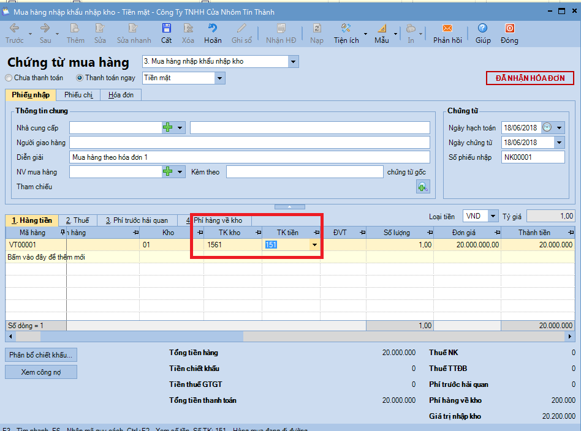Image resolution: width=581 pixels, height=431 pixels.
Task: Click the Cất save icon in toolbar
Action: click(x=166, y=29)
